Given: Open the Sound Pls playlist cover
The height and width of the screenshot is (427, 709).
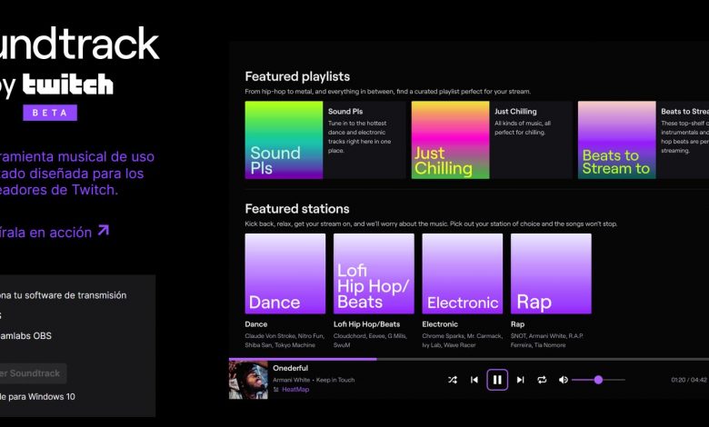Looking at the screenshot, I should click(x=284, y=140).
